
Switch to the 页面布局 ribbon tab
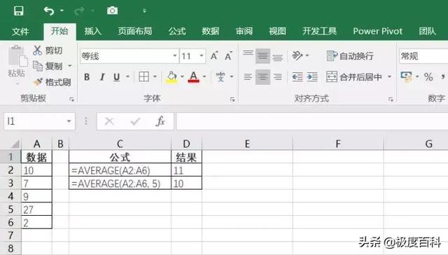tap(135, 31)
